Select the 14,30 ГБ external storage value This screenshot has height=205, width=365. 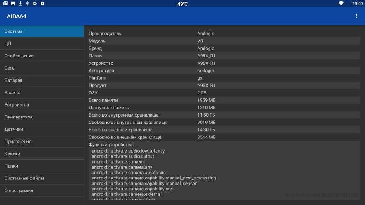coord(206,130)
